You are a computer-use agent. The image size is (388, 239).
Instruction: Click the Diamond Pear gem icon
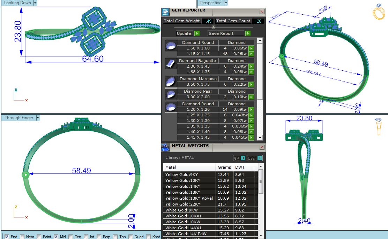(170, 94)
